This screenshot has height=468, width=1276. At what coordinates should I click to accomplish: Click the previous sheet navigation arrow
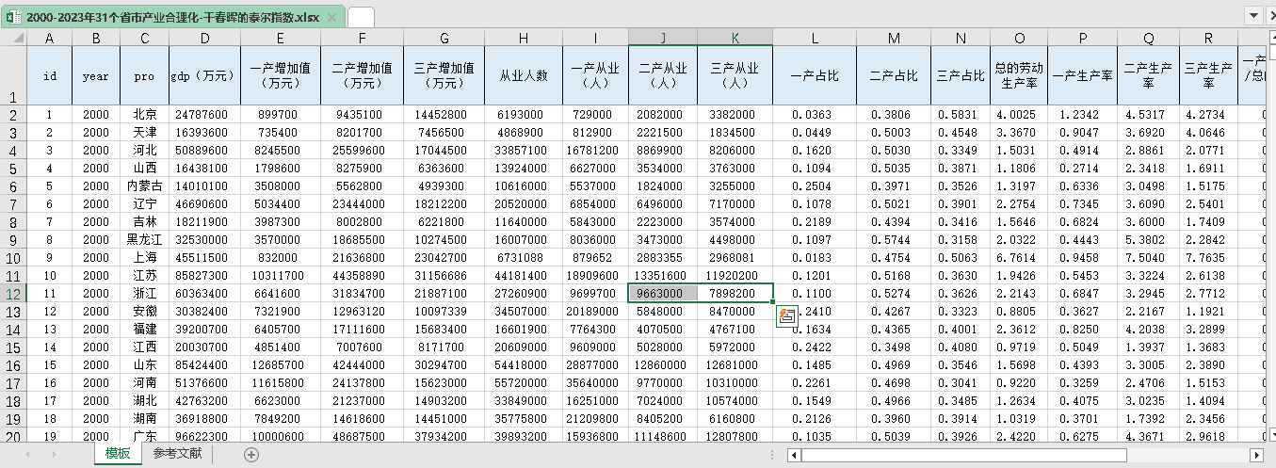tap(27, 454)
